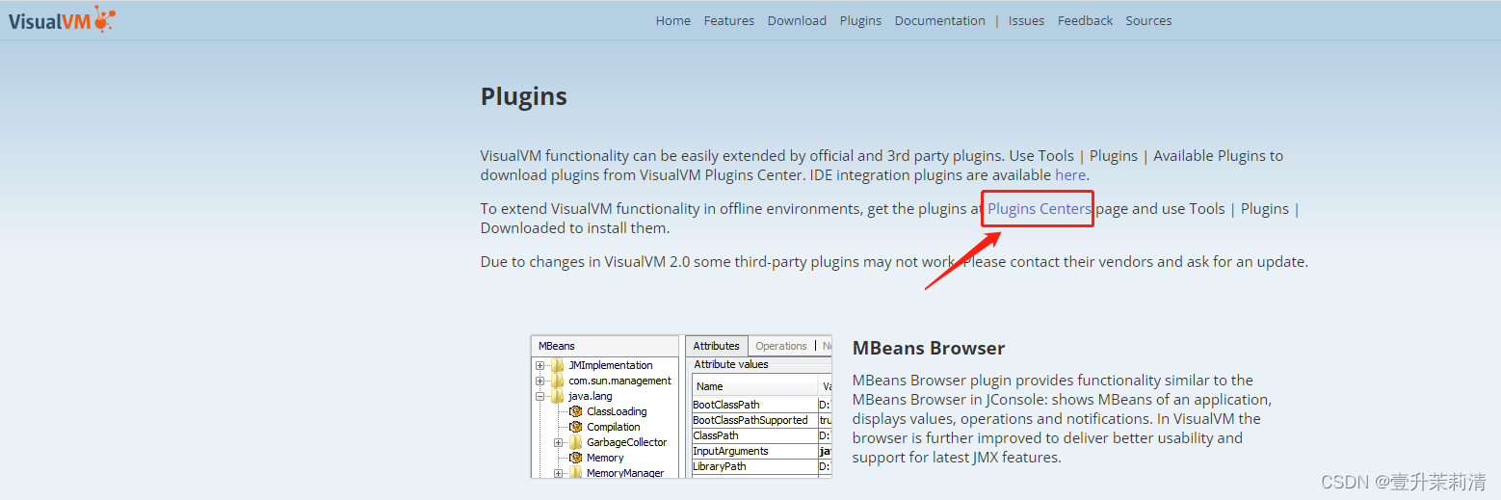The width and height of the screenshot is (1501, 500).
Task: Open the Feedback nav link
Action: click(1085, 20)
